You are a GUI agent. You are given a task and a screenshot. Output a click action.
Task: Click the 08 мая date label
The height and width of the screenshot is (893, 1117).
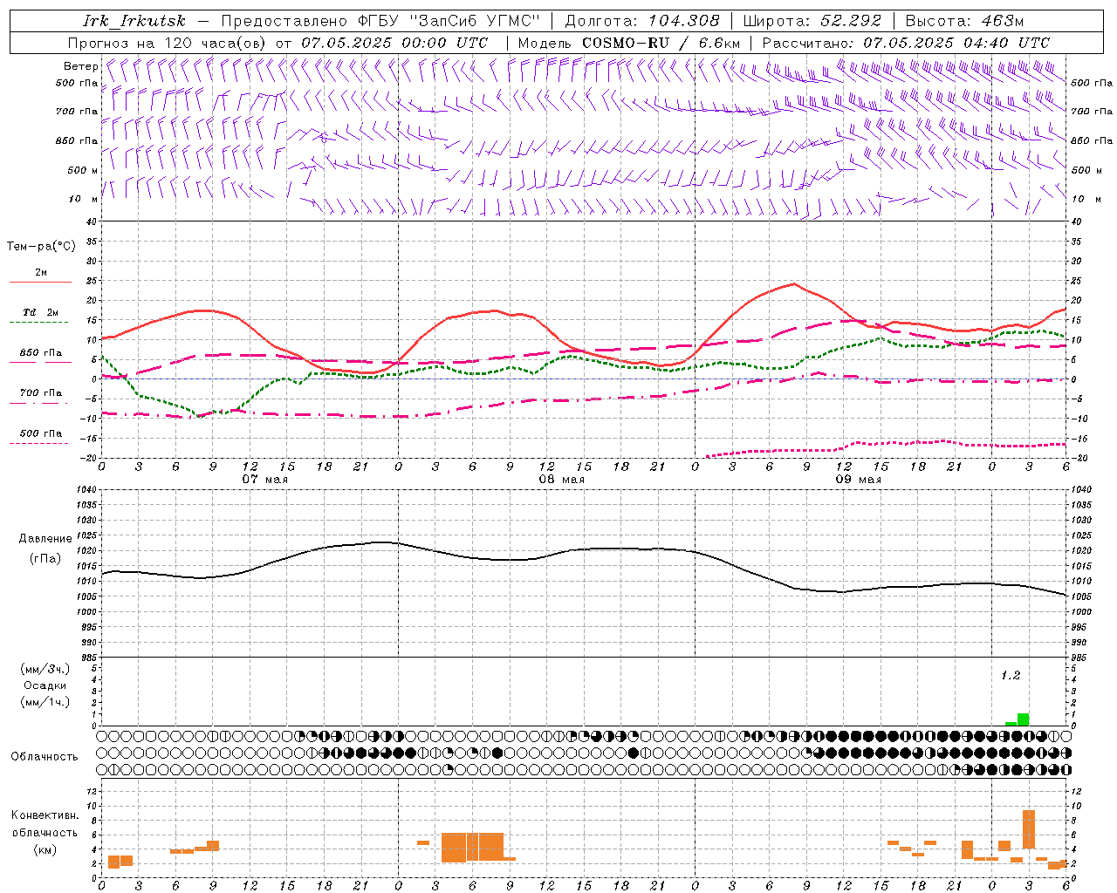(561, 479)
